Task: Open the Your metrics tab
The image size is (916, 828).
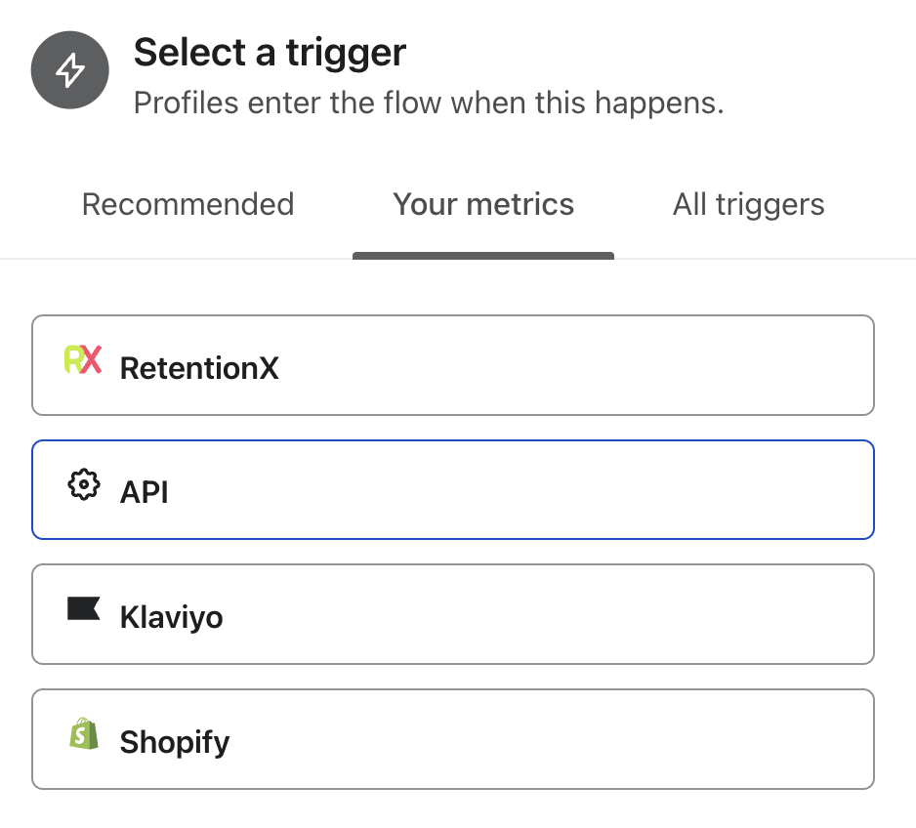Action: coord(482,205)
